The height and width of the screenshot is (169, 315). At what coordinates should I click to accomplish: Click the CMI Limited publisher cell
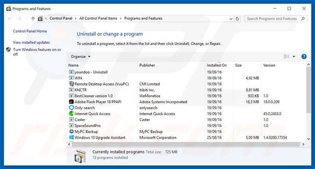[150, 84]
